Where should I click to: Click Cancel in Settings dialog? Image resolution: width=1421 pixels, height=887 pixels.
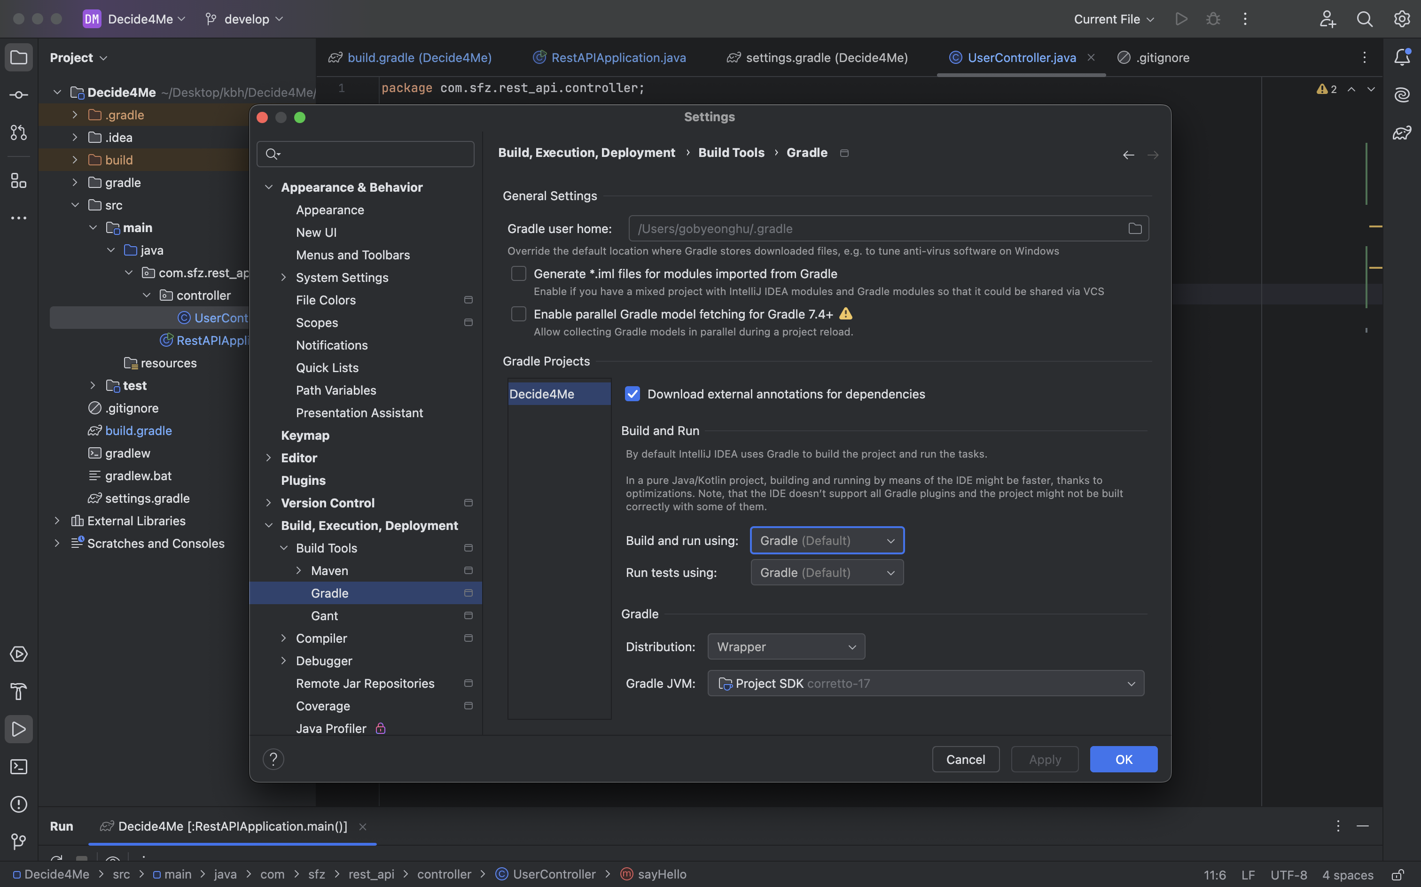[x=966, y=759]
